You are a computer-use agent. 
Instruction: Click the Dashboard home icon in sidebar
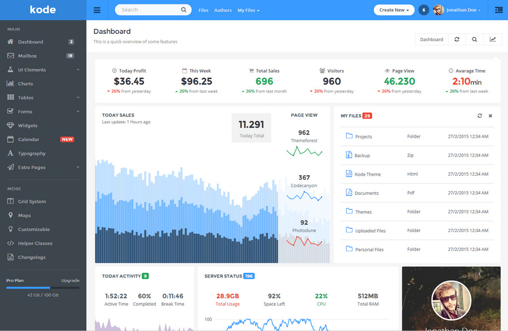point(10,41)
